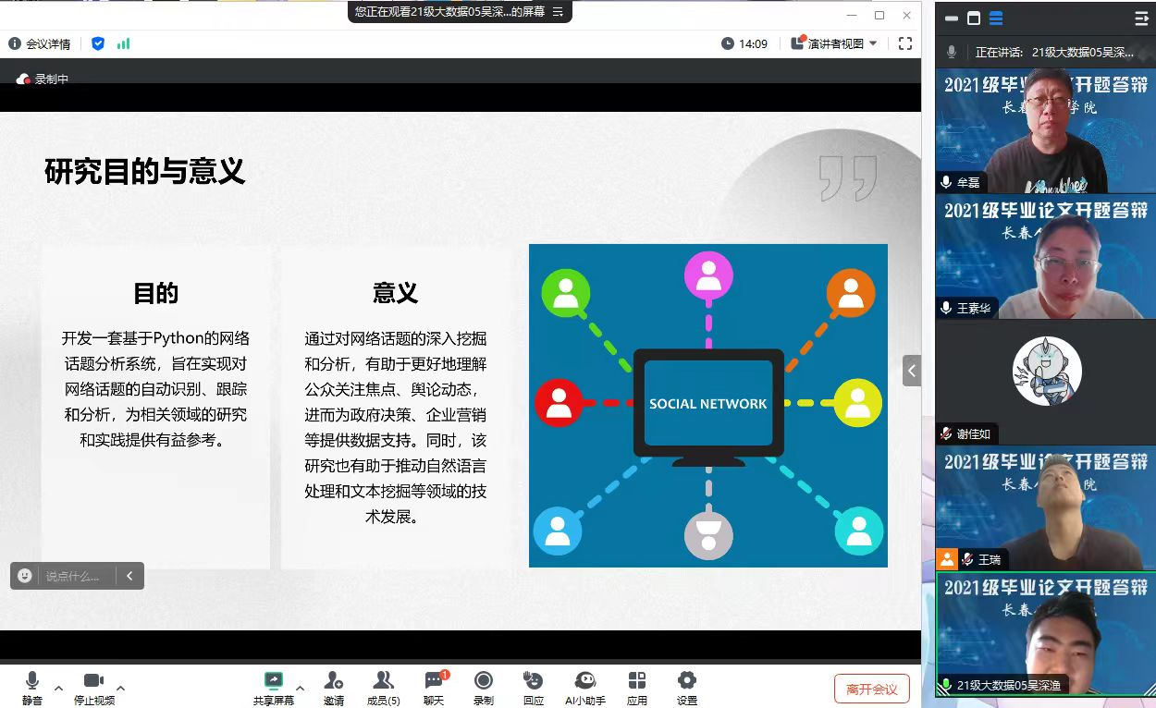Collapse video panel to minimal bar
The image size is (1156, 708).
[x=952, y=18]
